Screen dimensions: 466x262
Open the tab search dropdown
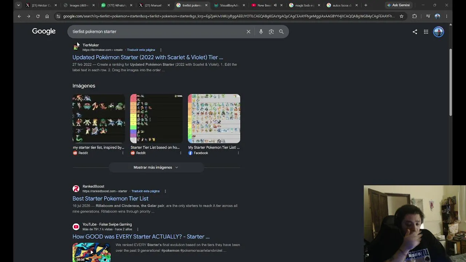click(18, 5)
